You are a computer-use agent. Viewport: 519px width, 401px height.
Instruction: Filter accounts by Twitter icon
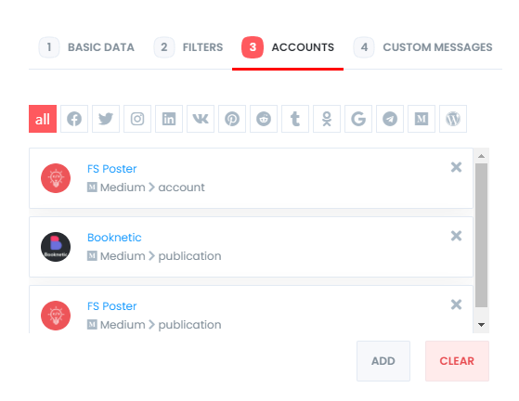click(106, 119)
